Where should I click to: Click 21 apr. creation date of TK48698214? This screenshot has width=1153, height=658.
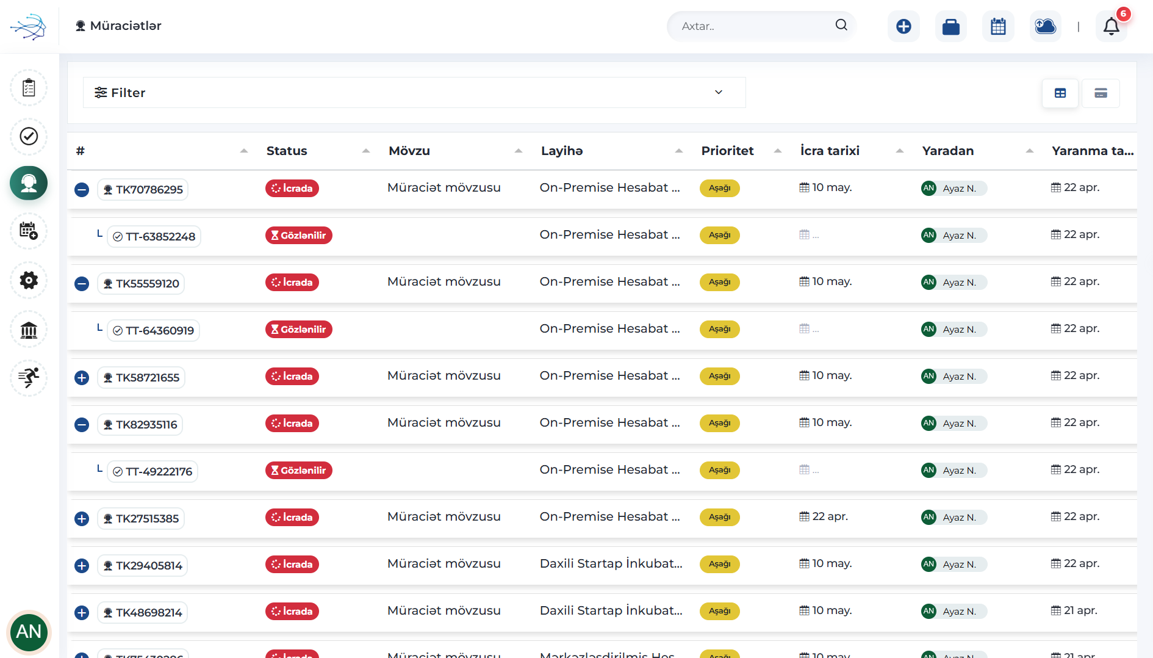point(1074,610)
